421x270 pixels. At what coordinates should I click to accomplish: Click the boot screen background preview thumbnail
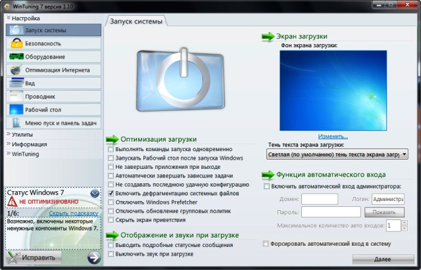click(334, 91)
